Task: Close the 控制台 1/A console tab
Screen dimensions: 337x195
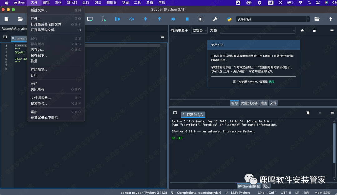Action: tap(183, 114)
